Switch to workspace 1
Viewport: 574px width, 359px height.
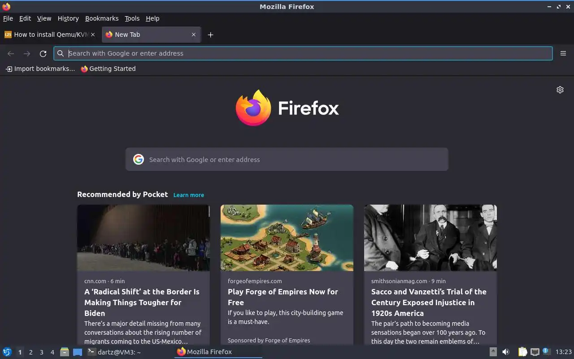[x=20, y=352]
